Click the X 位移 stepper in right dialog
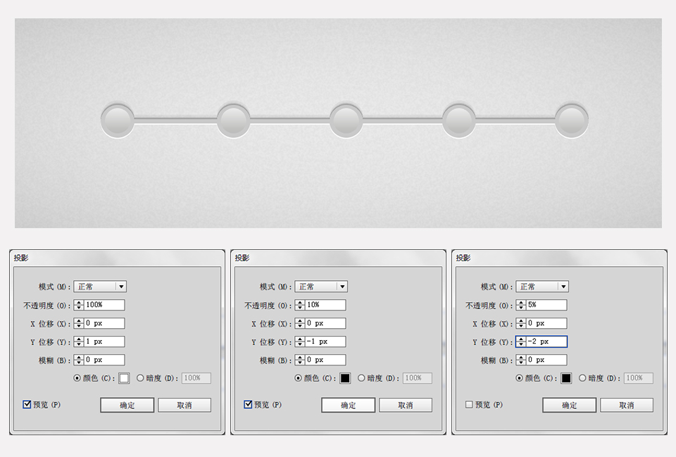Image resolution: width=676 pixels, height=457 pixels. pyautogui.click(x=521, y=323)
